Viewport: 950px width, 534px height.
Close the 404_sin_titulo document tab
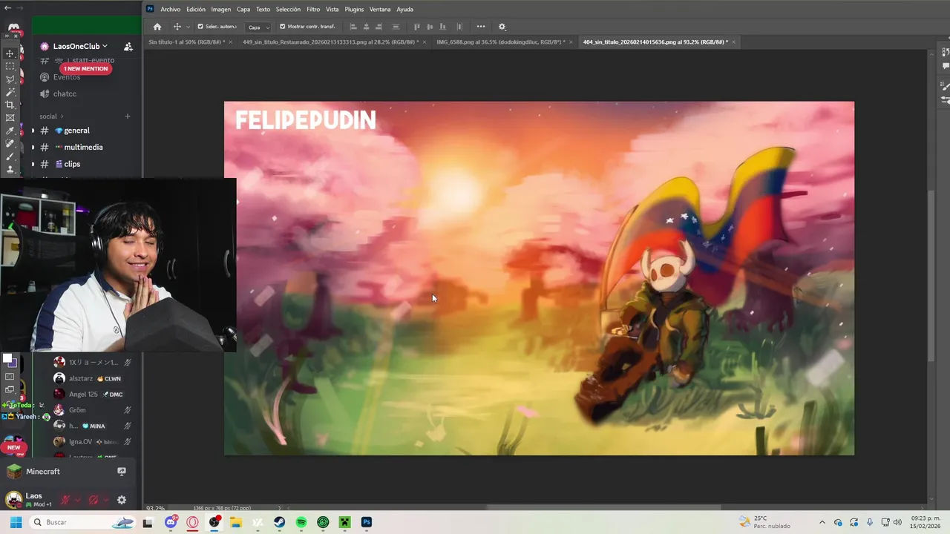733,42
